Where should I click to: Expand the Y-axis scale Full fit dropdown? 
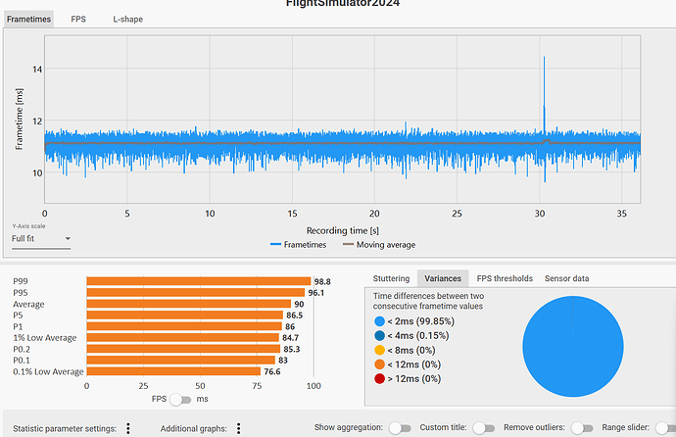(40, 238)
